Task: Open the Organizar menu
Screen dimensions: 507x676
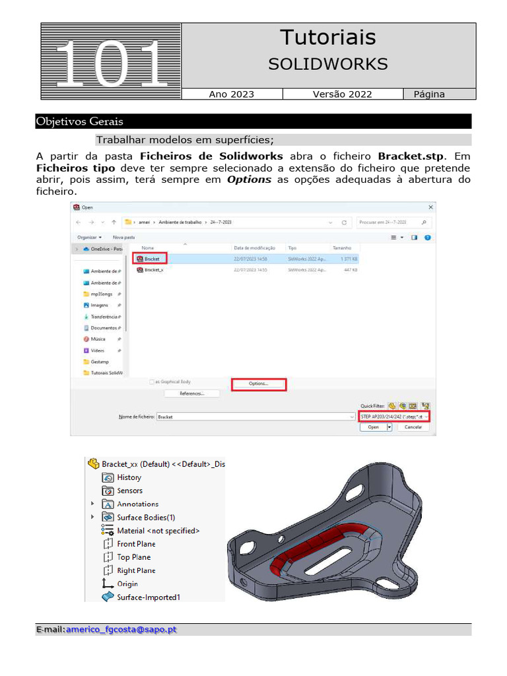Action: click(x=89, y=237)
